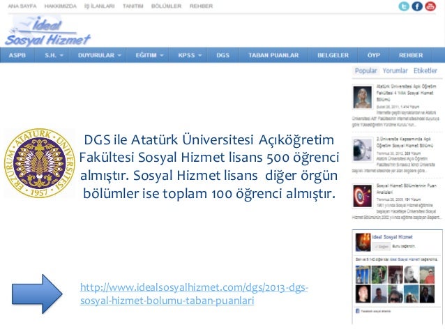The width and height of the screenshot is (445, 334).
Task: Click the thumbnail of the 2.Üniversite post
Action: click(363, 149)
